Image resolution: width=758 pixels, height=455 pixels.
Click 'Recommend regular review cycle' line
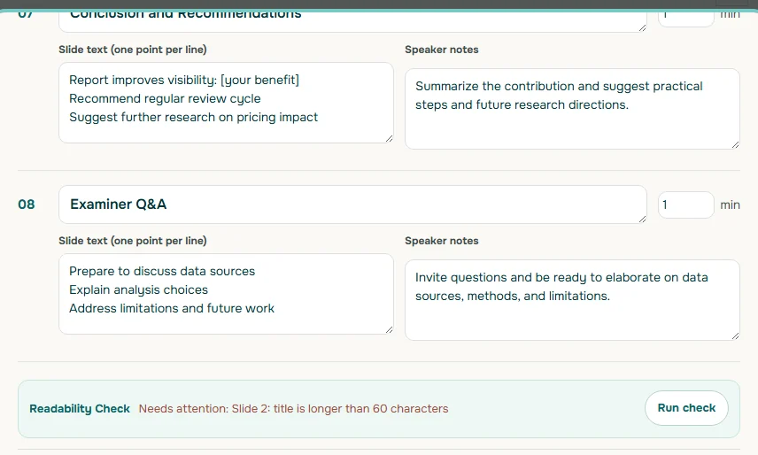coord(165,98)
